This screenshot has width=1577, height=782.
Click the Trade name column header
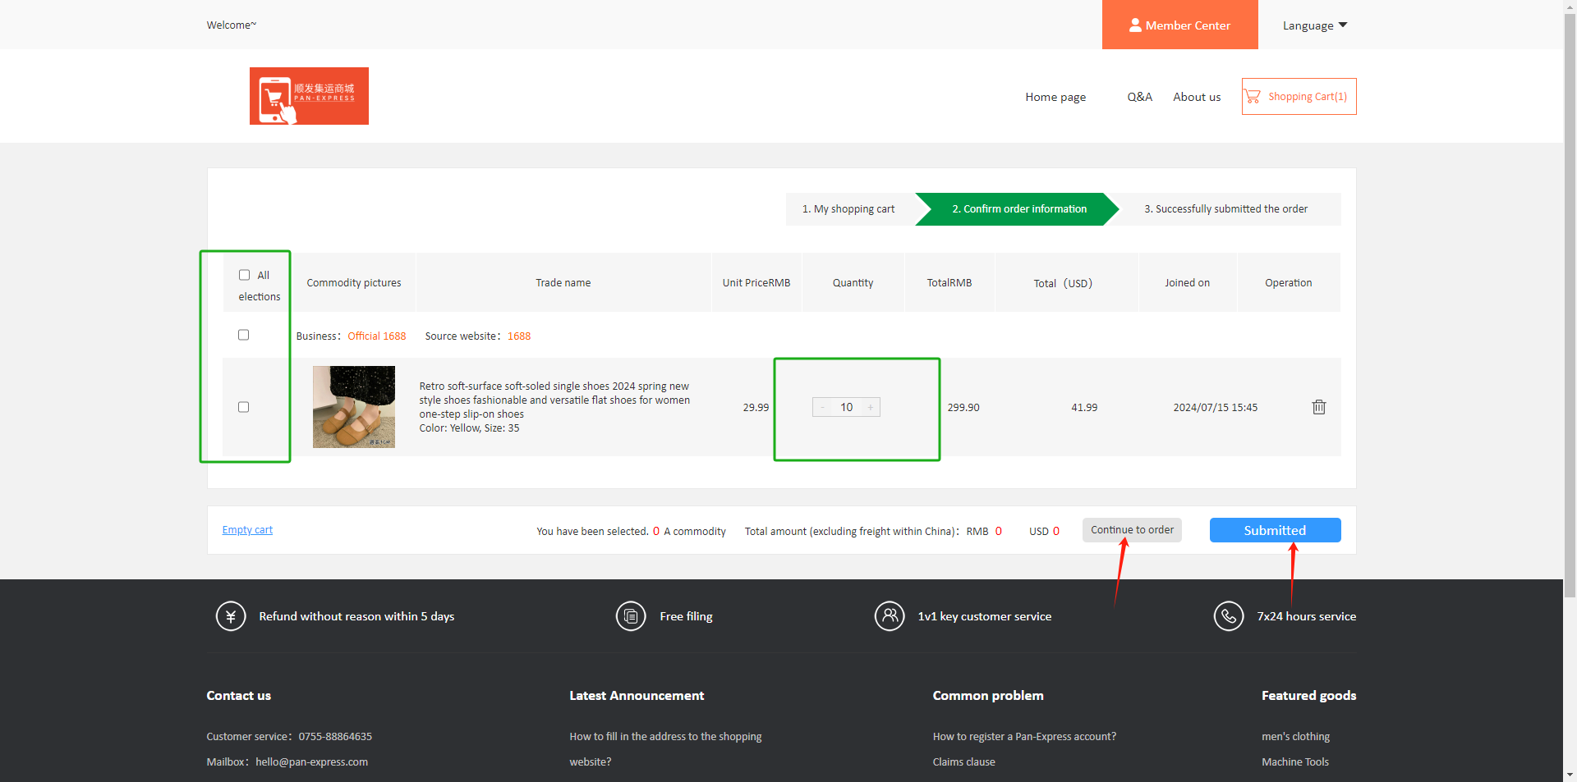pos(563,283)
